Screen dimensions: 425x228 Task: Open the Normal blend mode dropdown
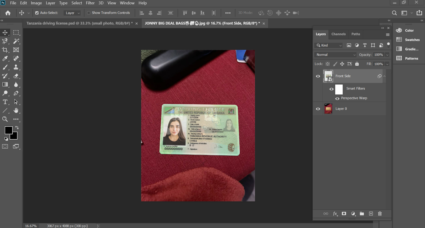pyautogui.click(x=336, y=55)
